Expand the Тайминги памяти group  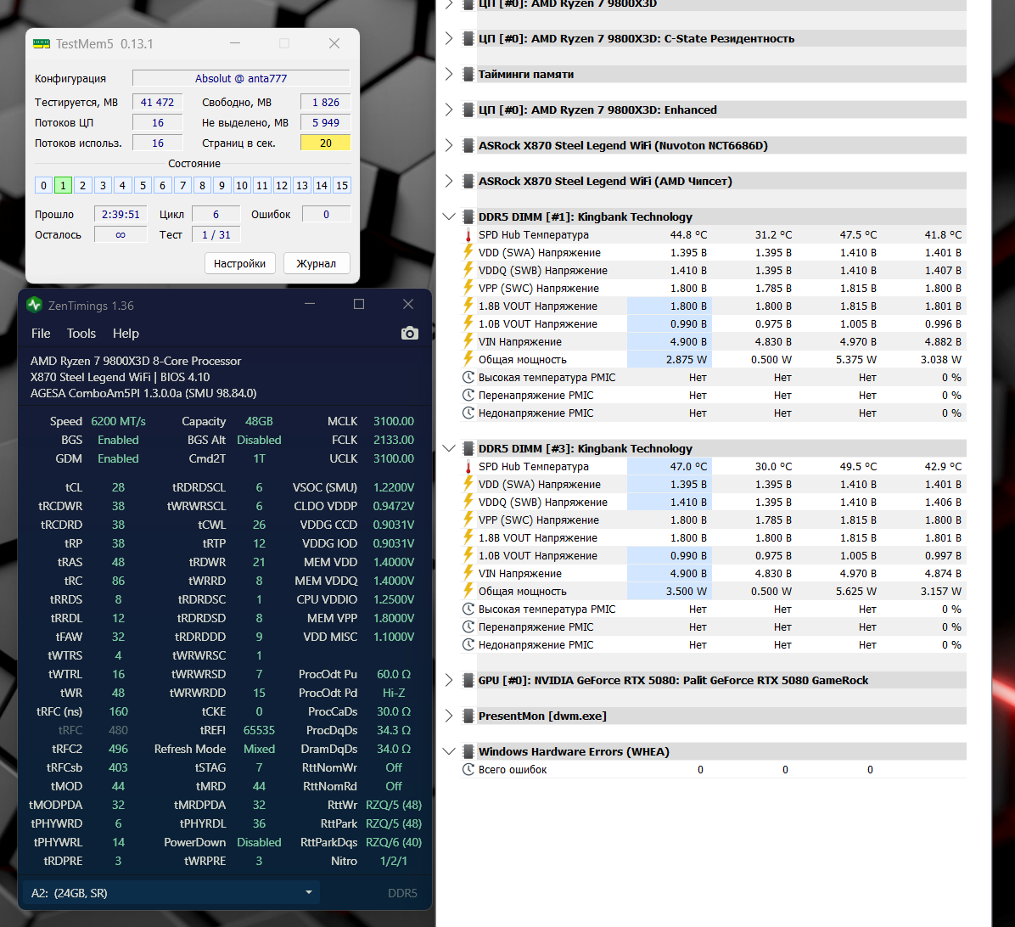449,75
